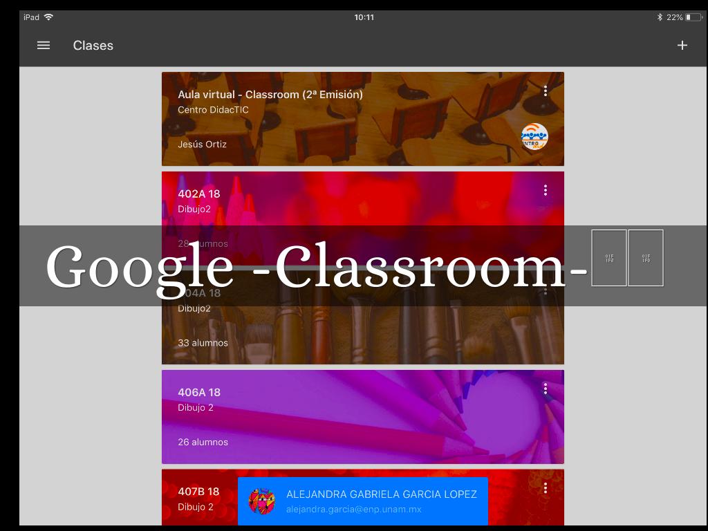Open the 406A 18 class
This screenshot has height=531, width=708.
[x=199, y=392]
